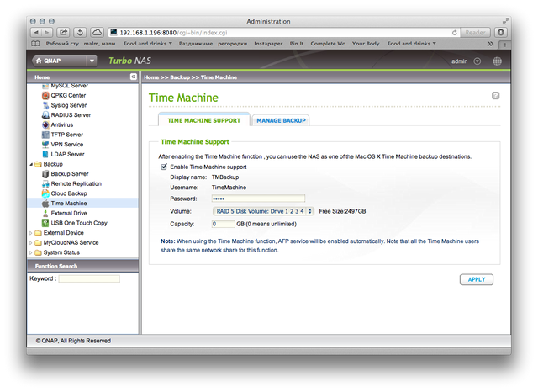538x392 pixels.
Task: Click the Safari share button
Action: (63, 33)
